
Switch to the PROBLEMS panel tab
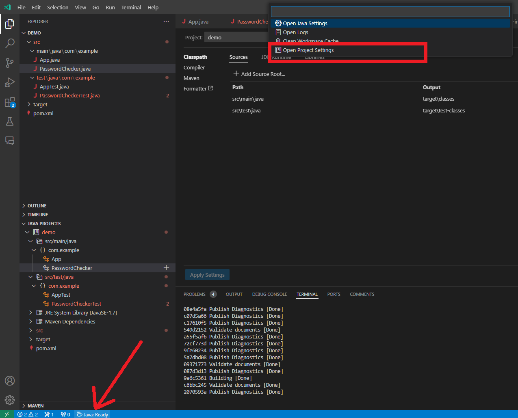click(x=195, y=294)
